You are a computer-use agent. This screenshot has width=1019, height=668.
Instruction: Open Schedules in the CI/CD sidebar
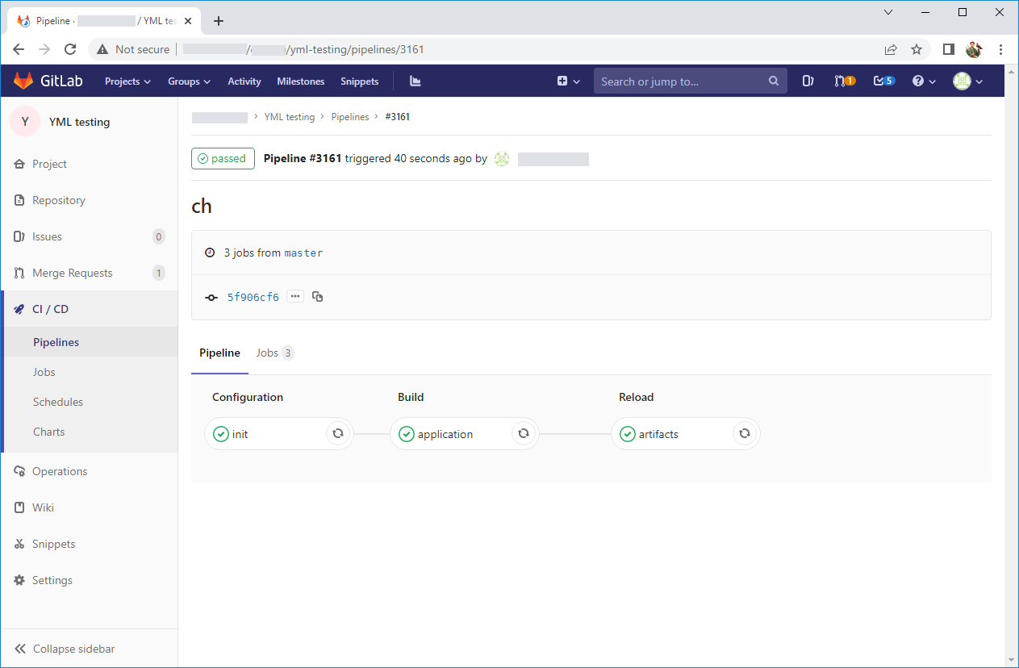point(58,402)
